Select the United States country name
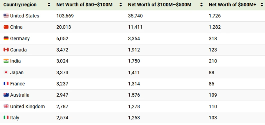This screenshot has height=125, width=265. coord(25,16)
